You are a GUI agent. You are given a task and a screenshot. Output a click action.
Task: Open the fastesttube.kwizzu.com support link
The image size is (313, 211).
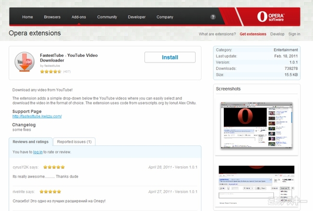(37, 116)
